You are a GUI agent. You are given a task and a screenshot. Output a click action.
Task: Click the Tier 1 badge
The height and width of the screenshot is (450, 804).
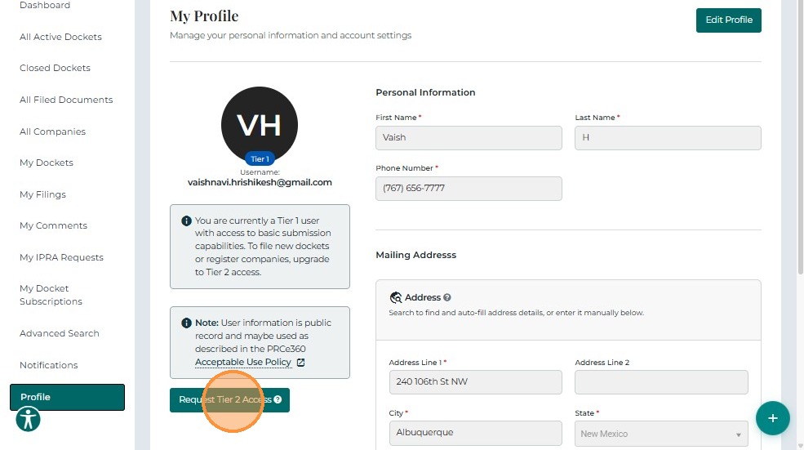coord(260,158)
